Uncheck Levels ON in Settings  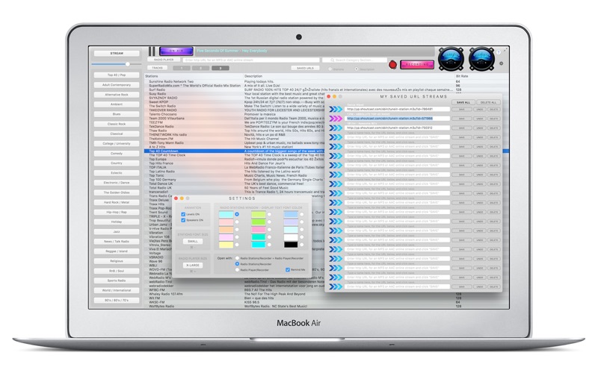pyautogui.click(x=183, y=214)
